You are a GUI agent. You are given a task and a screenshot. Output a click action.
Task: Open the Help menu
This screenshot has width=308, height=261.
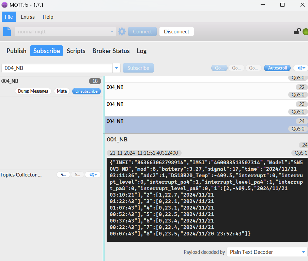tap(48, 17)
